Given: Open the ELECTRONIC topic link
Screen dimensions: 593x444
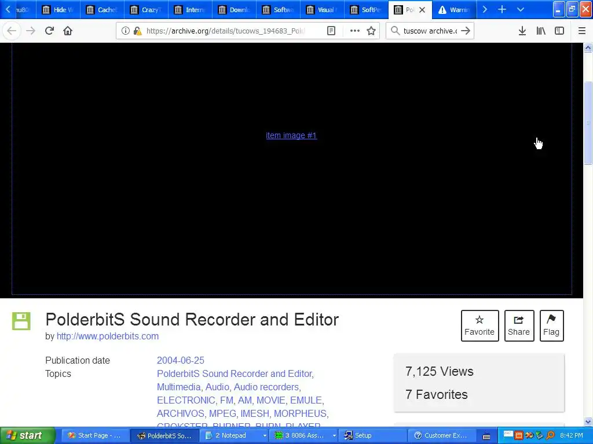Looking at the screenshot, I should [186, 400].
